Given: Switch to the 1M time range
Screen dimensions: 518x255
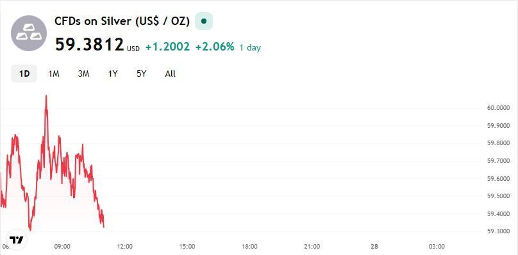Looking at the screenshot, I should (53, 73).
